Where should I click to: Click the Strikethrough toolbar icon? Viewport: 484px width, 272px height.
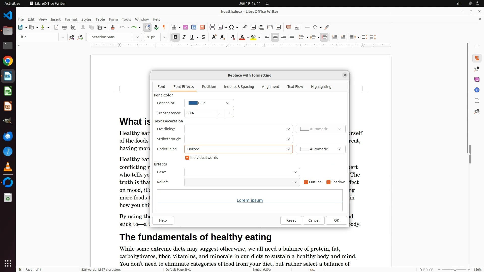pyautogui.click(x=203, y=37)
